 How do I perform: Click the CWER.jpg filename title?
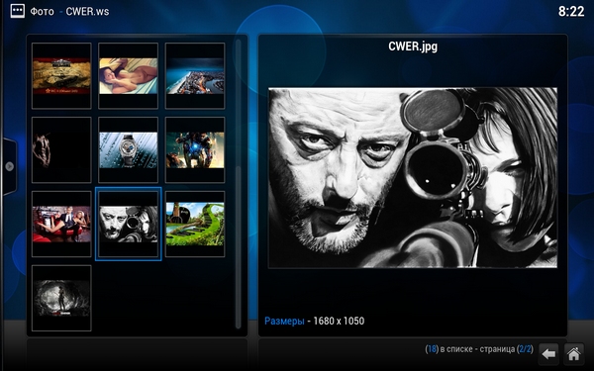[413, 46]
